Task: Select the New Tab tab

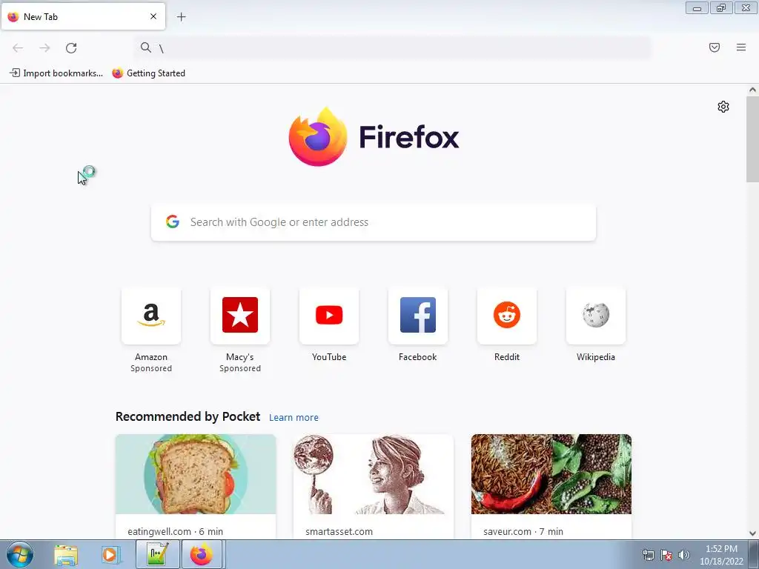Action: tap(83, 16)
